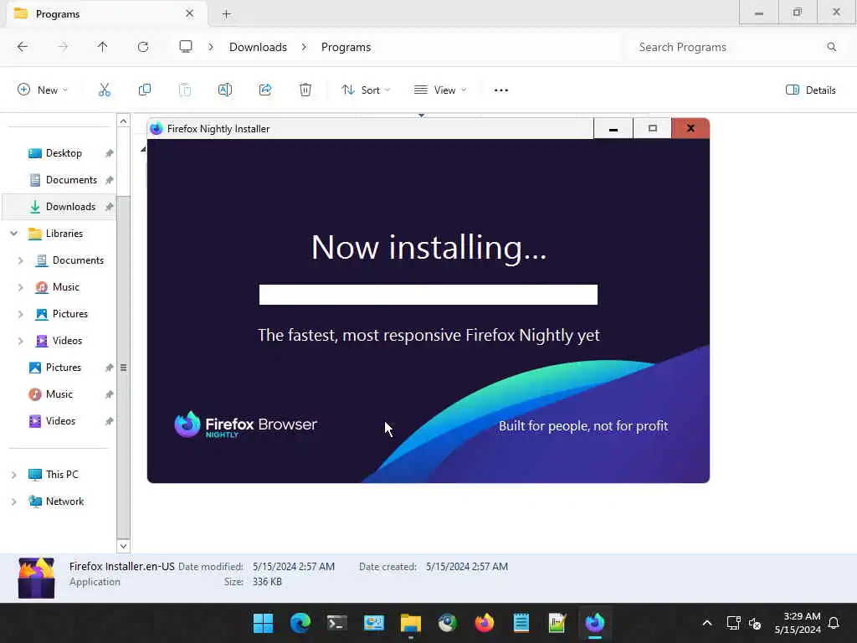This screenshot has height=643, width=857.
Task: Open the Sort options dropdown
Action: 366,90
